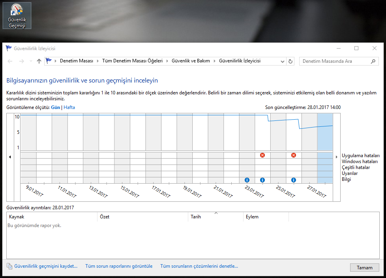
Task: Click the blue info icon under 22.01.2017
Action: pyautogui.click(x=247, y=180)
